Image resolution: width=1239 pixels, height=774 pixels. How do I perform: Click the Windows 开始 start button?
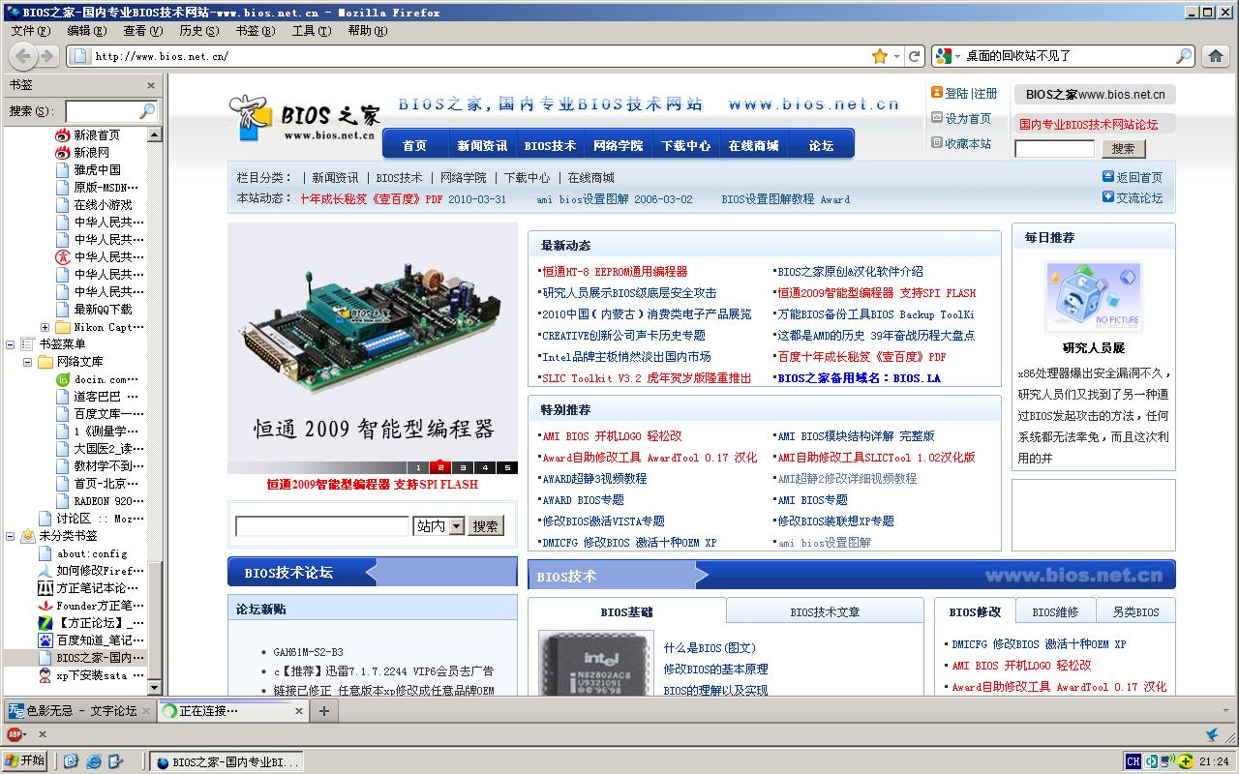point(25,760)
